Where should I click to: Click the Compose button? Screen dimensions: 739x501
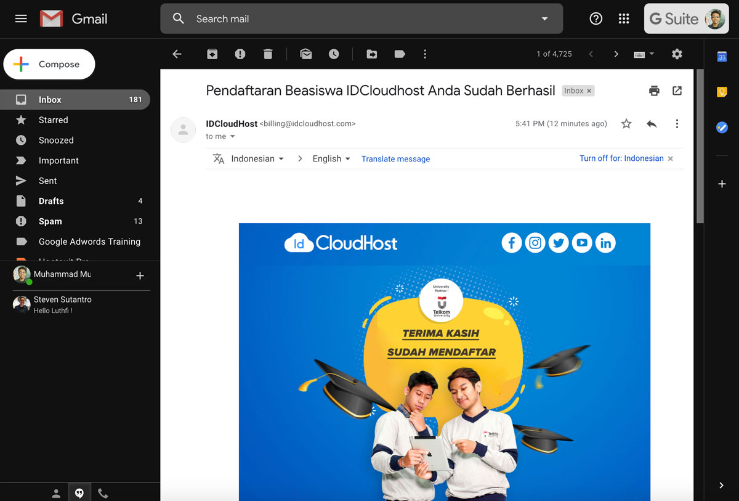point(49,64)
